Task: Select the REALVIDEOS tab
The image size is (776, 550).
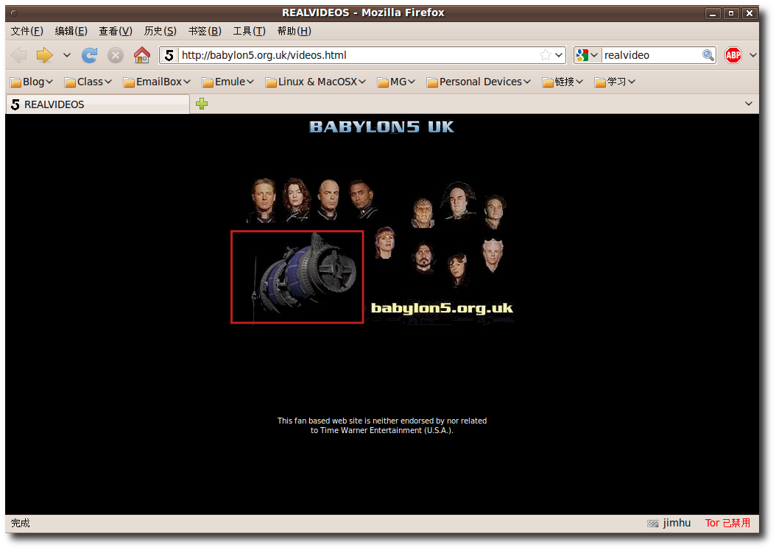Action: tap(97, 104)
